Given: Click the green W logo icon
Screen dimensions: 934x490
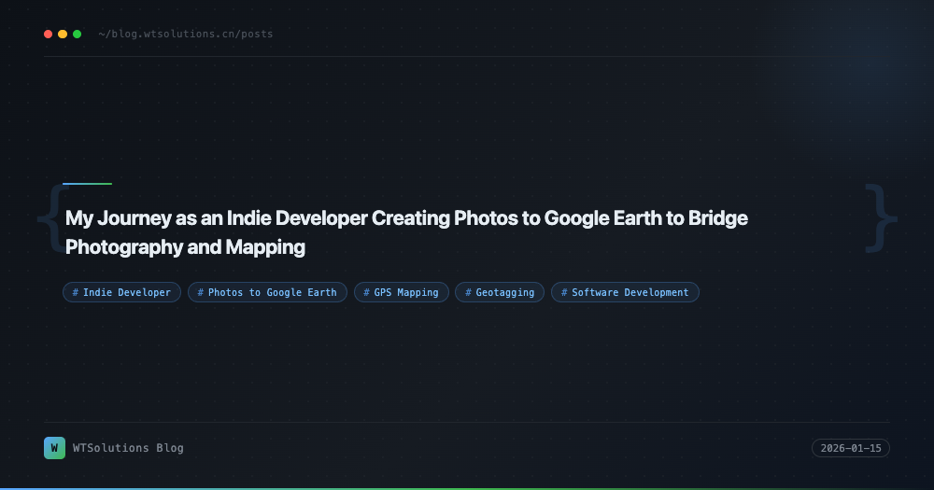Looking at the screenshot, I should 55,448.
